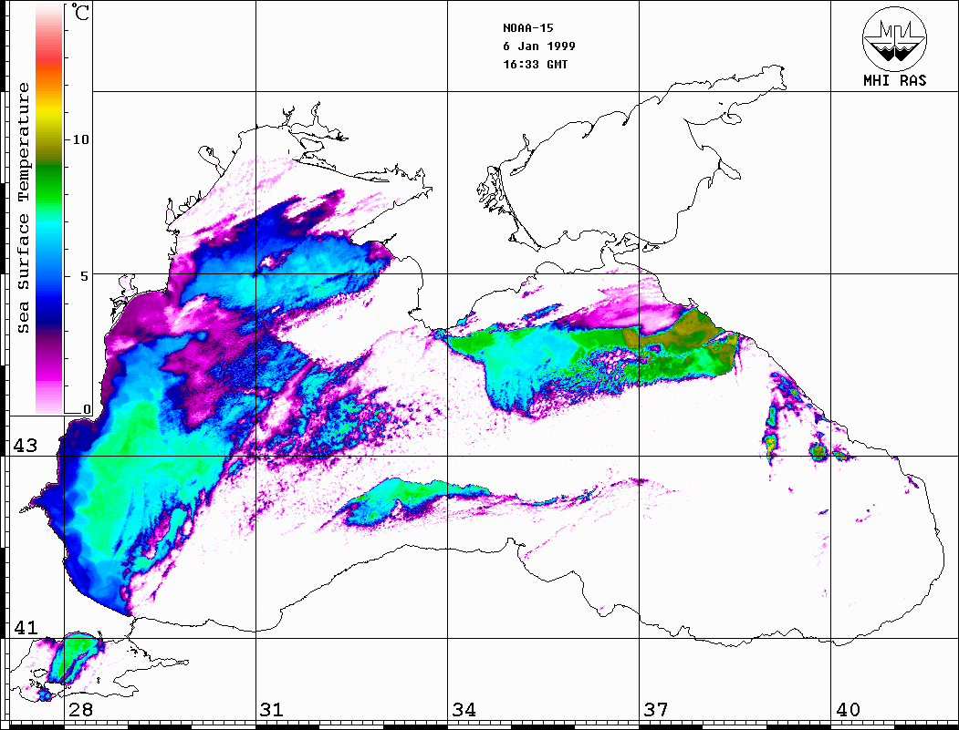Click the '16:33 GMT' time text

pyautogui.click(x=535, y=64)
